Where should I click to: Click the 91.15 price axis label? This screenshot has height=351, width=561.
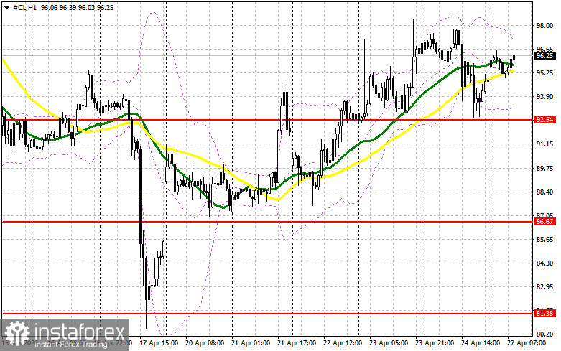point(544,144)
